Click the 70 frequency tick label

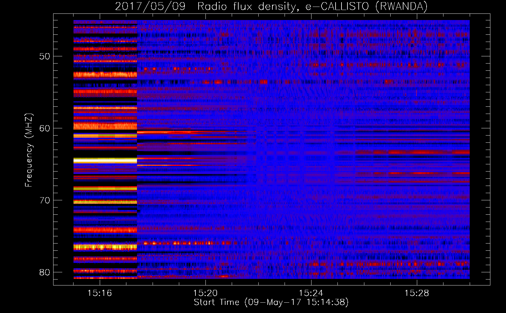[45, 200]
